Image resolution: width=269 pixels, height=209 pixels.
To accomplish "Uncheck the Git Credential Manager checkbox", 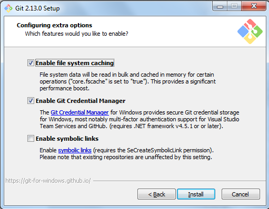I will [x=31, y=101].
